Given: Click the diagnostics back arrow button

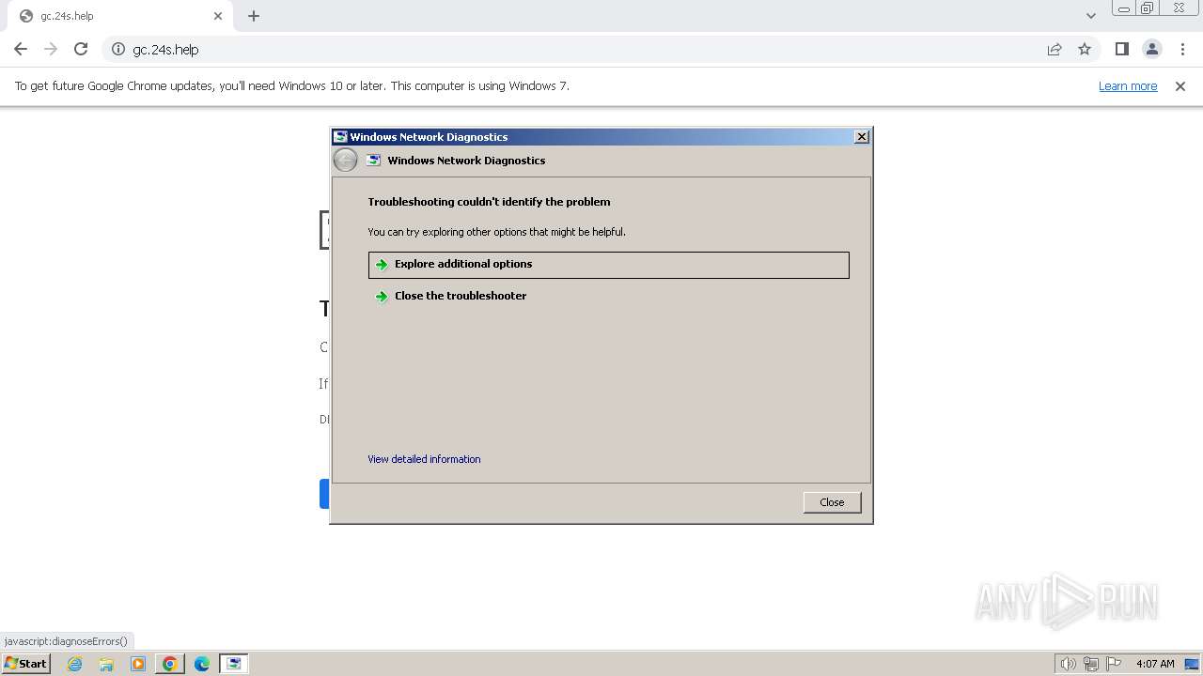Looking at the screenshot, I should tap(345, 161).
